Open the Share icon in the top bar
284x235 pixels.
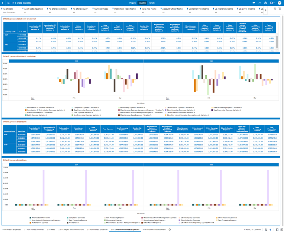point(266,3)
